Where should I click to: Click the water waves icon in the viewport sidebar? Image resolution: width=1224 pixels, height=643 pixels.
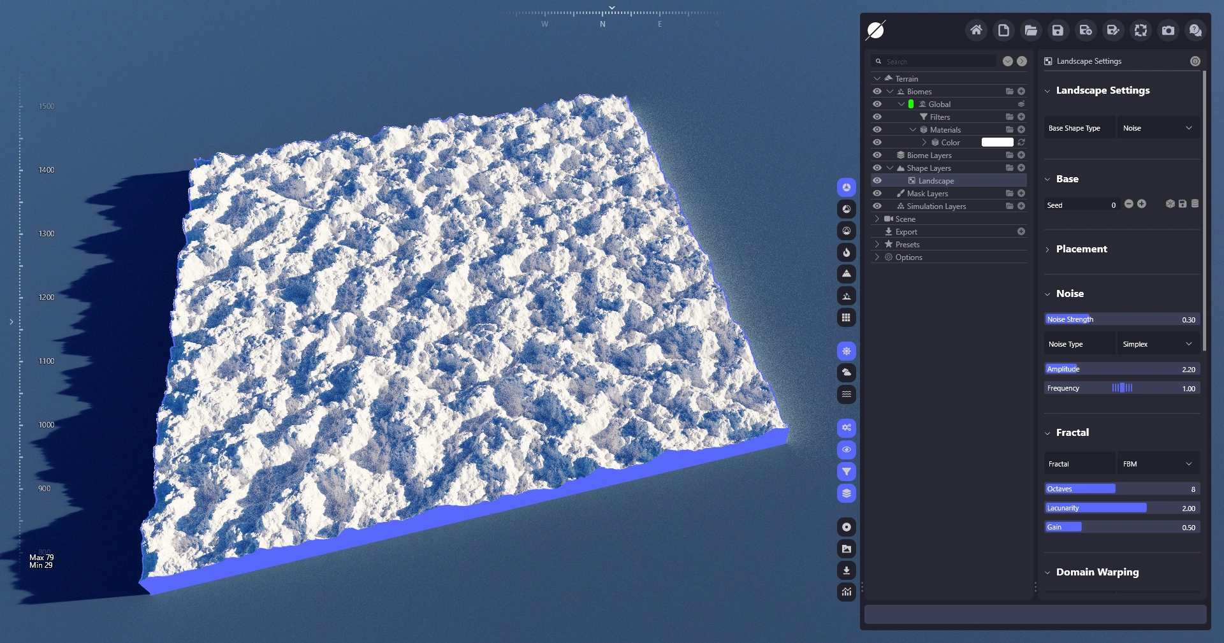(x=847, y=394)
